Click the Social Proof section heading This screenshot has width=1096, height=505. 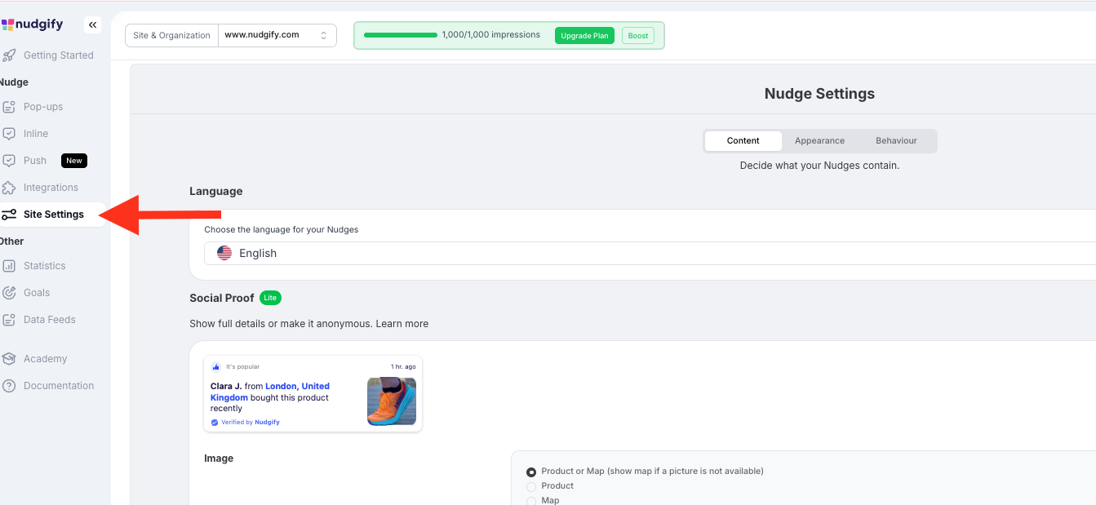[222, 298]
